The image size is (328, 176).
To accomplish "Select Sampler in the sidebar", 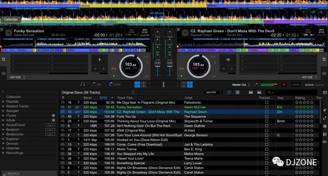I will pos(13,111).
